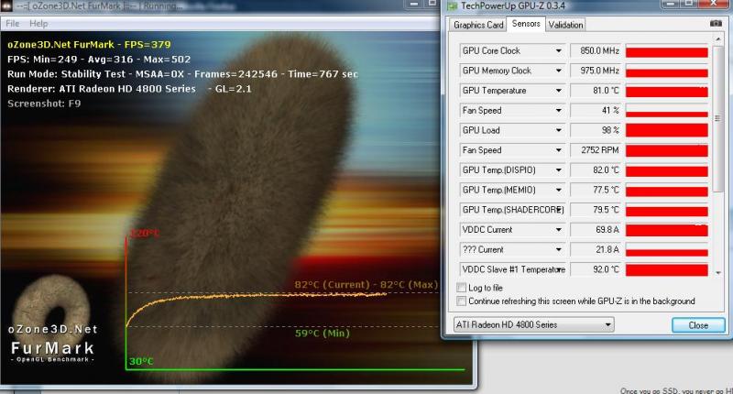Click the 850.0 MHz core clock value
Image resolution: width=733 pixels, height=394 pixels.
[x=599, y=50]
